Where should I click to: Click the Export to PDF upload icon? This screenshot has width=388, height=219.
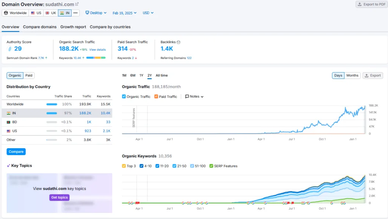360,4
